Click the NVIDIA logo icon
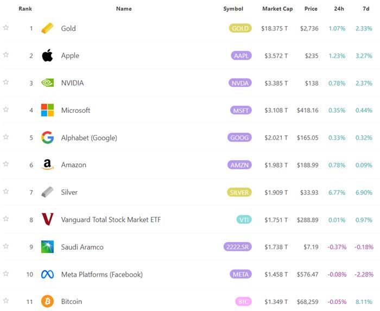 (x=48, y=83)
